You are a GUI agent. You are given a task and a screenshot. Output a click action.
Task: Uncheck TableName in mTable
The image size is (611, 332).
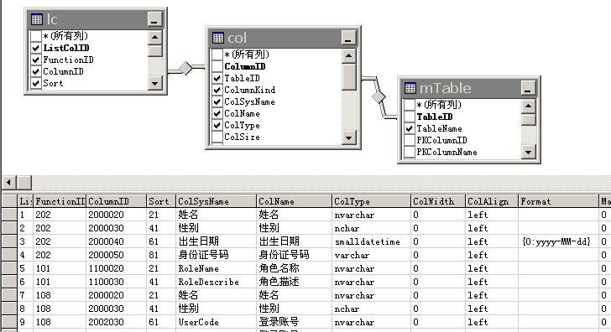pyautogui.click(x=410, y=128)
